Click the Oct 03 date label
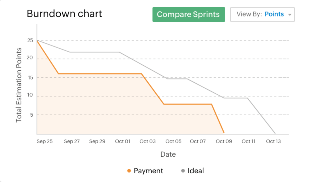Image resolution: width=315 pixels, height=182 pixels. click(x=148, y=141)
